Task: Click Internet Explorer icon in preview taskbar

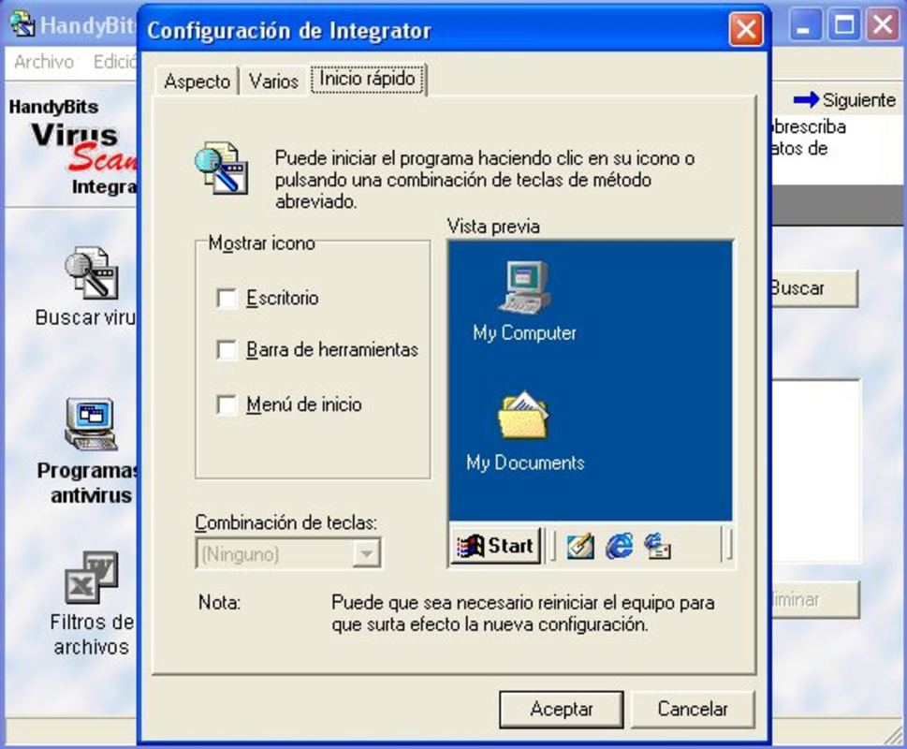Action: click(619, 546)
